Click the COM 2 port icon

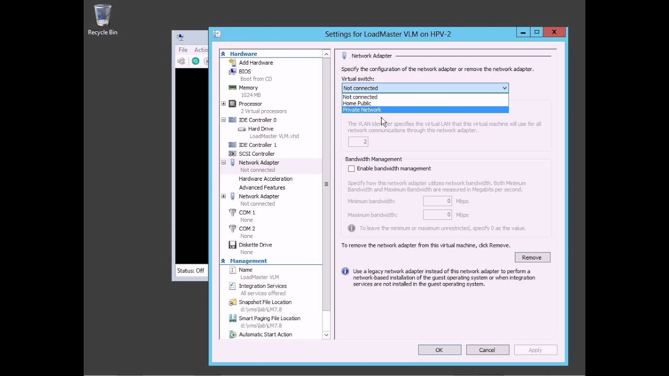click(x=233, y=229)
